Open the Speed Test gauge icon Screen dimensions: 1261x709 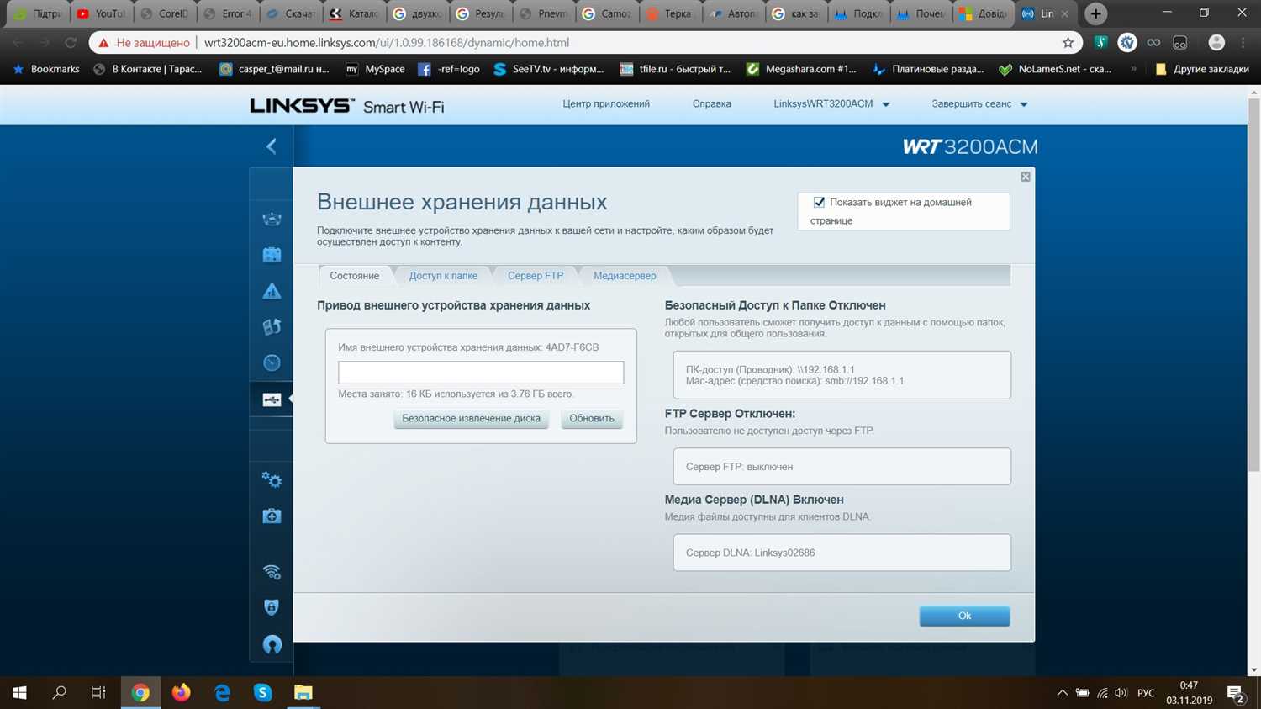coord(272,363)
